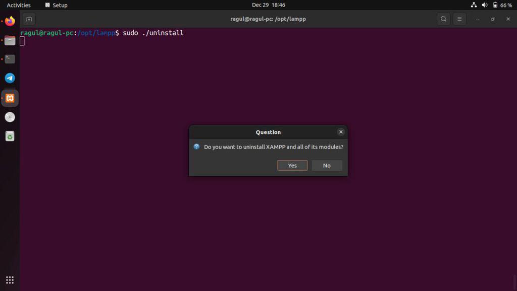Launch Firefox from the dock
This screenshot has width=517, height=291.
(x=10, y=21)
